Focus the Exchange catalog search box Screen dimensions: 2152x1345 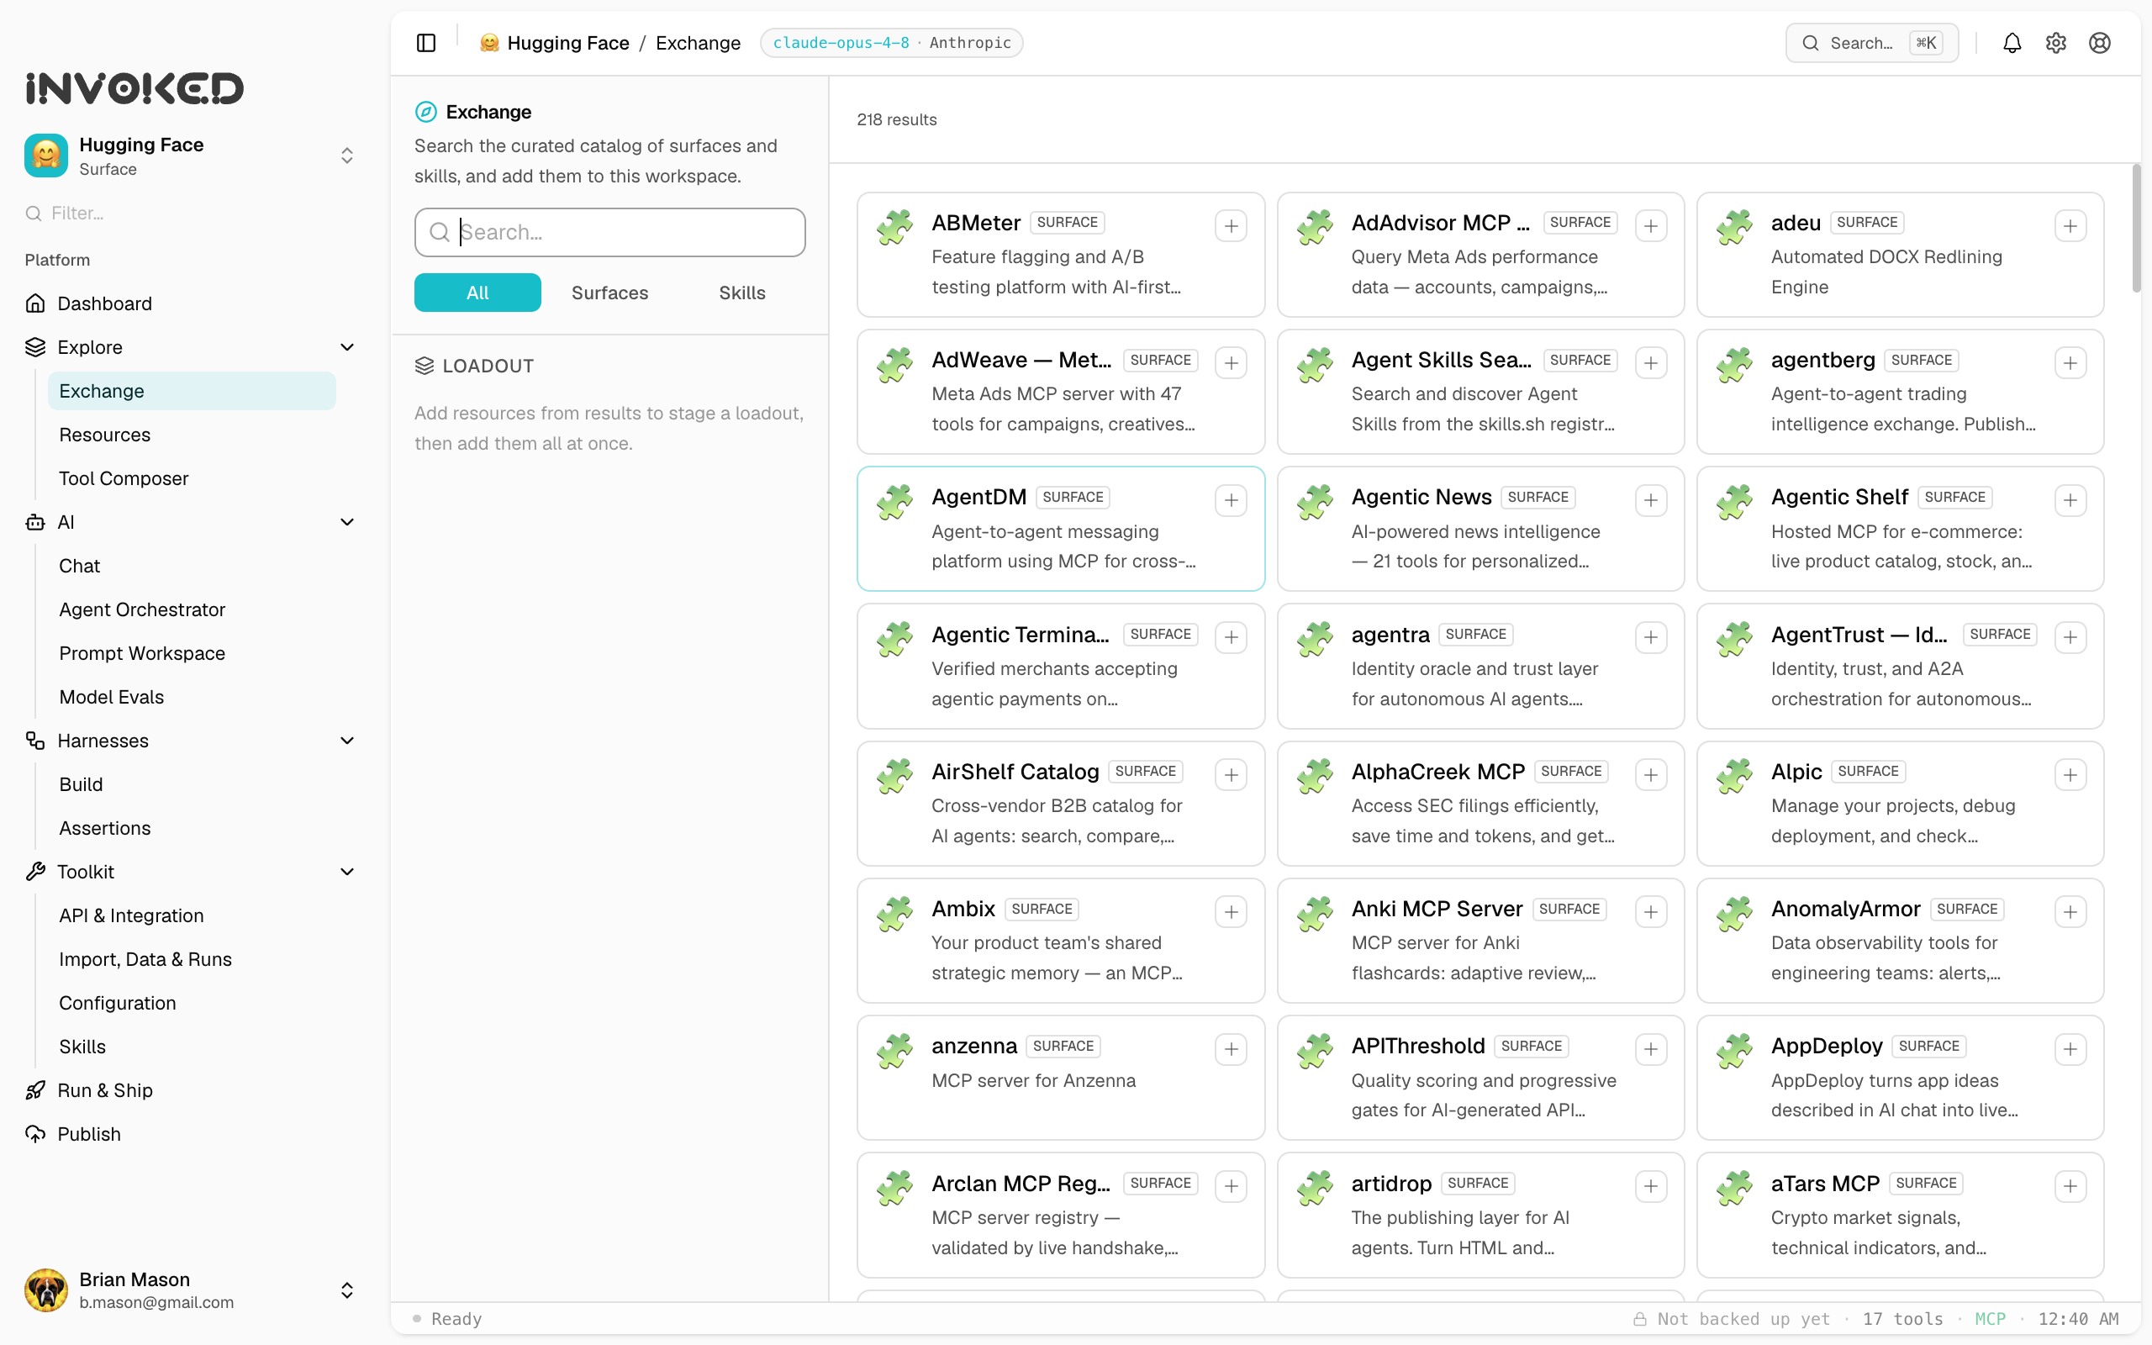[x=609, y=232]
